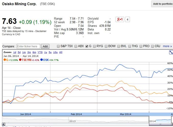Click the TSE:YRI -0.43% legend label
The image size is (173, 127).
(30, 60)
